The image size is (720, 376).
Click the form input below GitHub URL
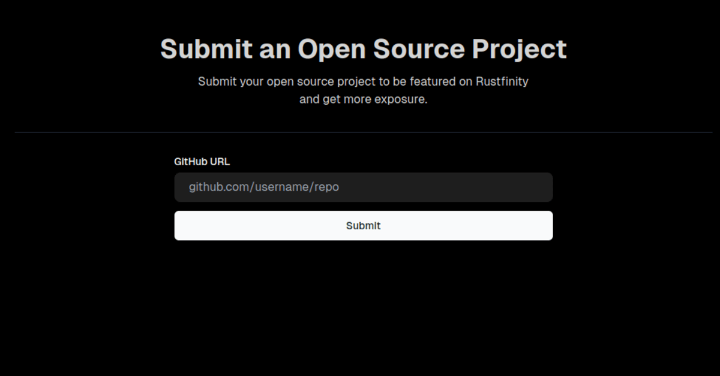point(363,187)
